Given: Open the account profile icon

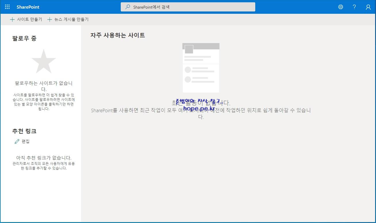Looking at the screenshot, I should tap(368, 7).
